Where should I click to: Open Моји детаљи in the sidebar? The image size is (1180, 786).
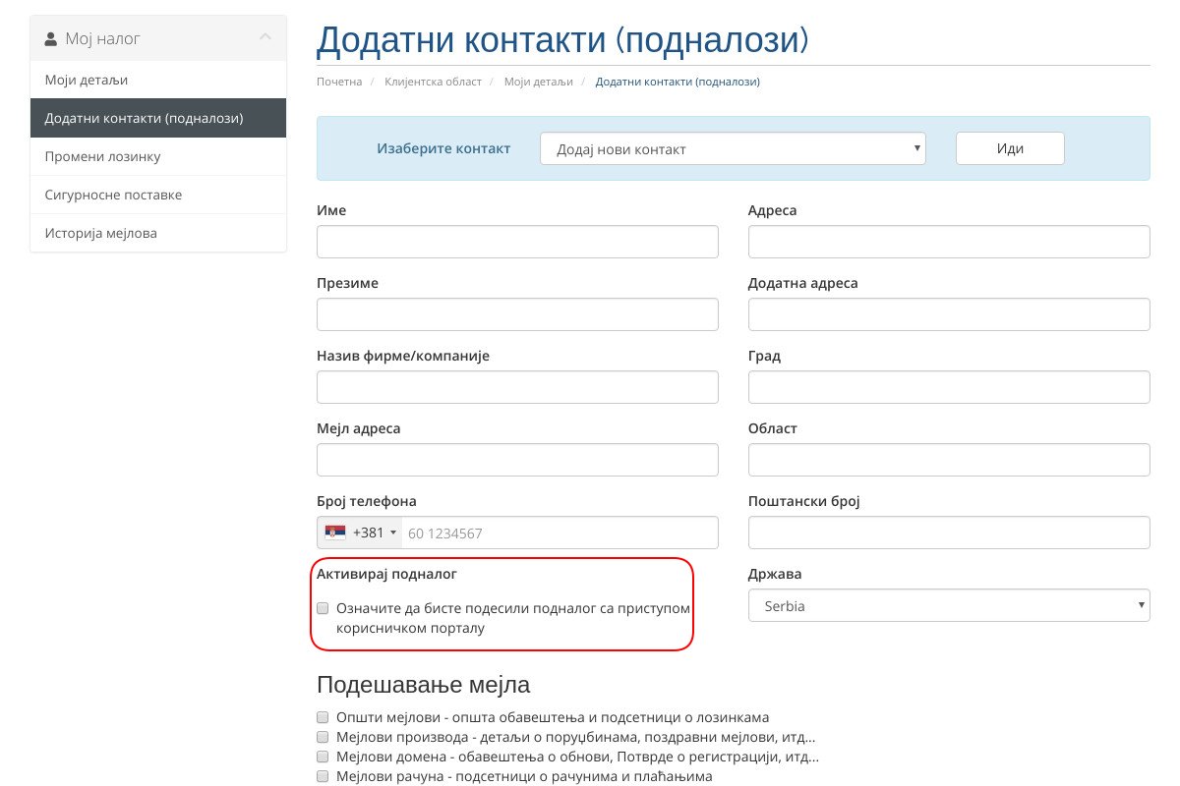158,80
